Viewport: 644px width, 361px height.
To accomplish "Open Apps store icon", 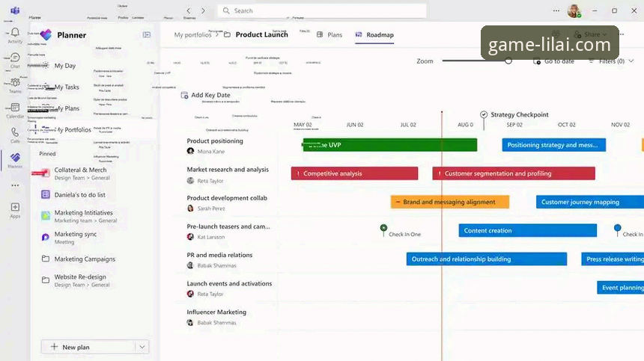I will pos(15,210).
